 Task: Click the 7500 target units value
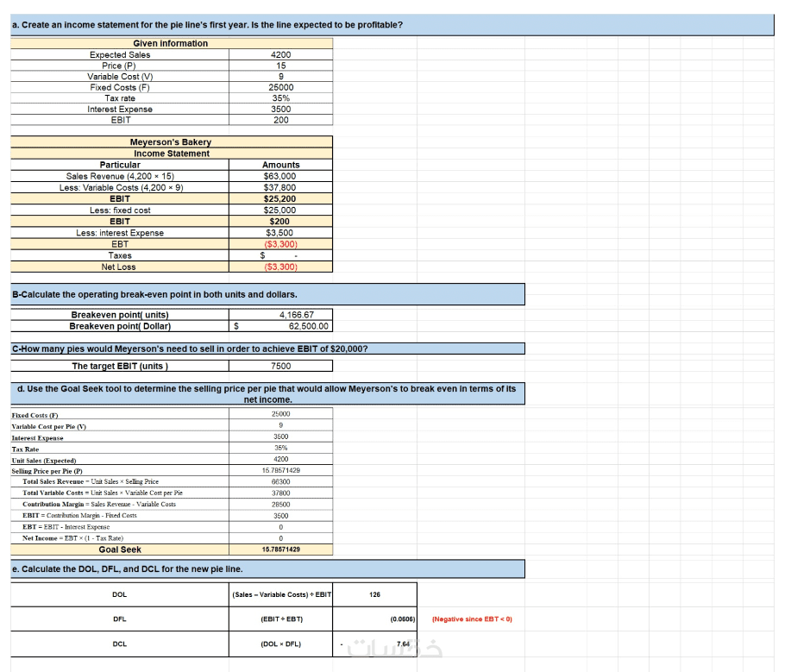pyautogui.click(x=280, y=366)
